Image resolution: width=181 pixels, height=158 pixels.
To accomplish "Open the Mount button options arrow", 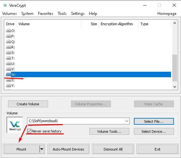I will 42,149.
